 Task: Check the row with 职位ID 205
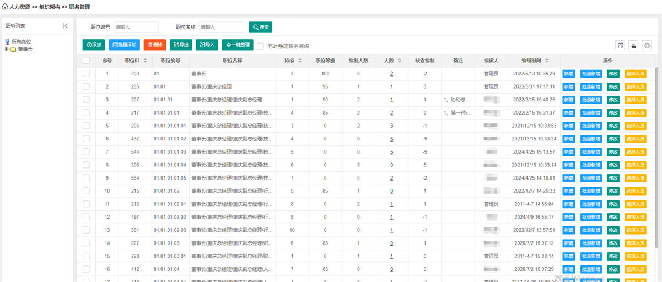[87, 86]
